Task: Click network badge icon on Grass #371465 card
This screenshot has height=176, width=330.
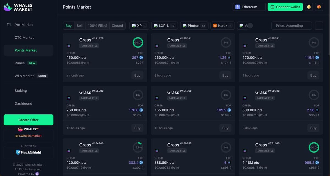Action: (245, 151)
